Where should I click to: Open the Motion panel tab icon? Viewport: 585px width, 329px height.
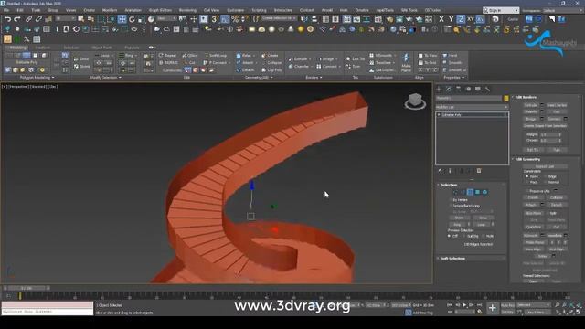point(468,89)
